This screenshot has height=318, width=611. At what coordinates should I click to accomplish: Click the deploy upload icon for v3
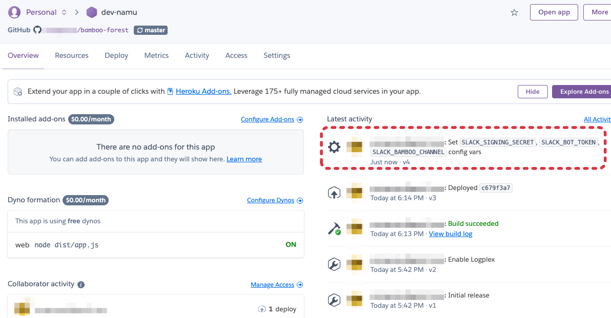point(334,193)
